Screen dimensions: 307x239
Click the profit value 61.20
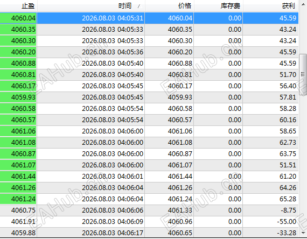(x=288, y=177)
